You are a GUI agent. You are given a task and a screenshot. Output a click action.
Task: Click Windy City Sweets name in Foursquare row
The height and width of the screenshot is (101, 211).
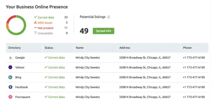[87, 97]
